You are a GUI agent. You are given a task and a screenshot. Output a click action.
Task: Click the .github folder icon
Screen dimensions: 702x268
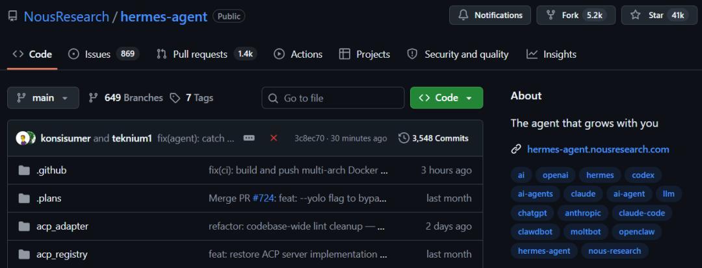point(25,171)
